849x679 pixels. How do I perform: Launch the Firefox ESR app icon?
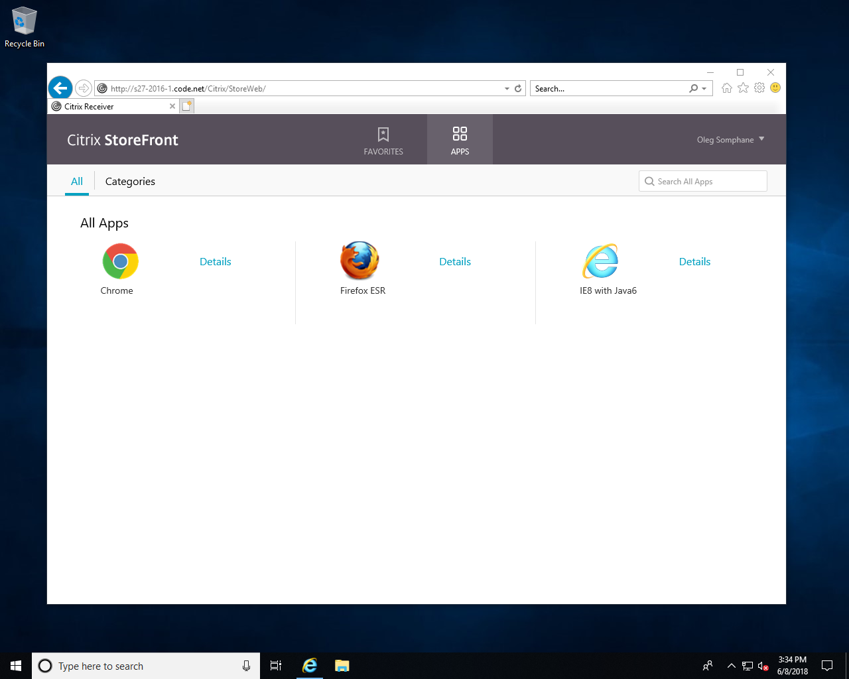(x=359, y=261)
